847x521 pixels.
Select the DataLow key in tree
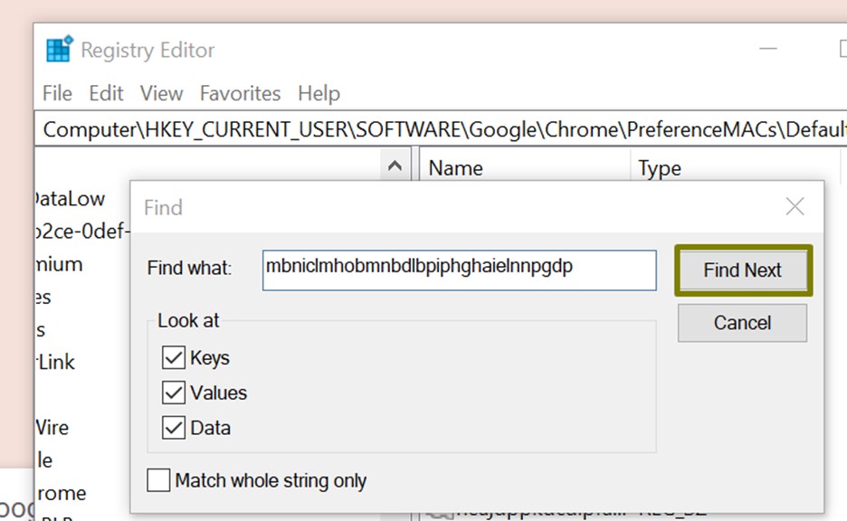coord(71,199)
